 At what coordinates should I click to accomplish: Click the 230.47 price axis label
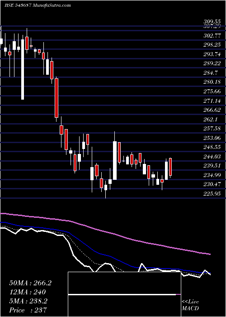point(212,184)
